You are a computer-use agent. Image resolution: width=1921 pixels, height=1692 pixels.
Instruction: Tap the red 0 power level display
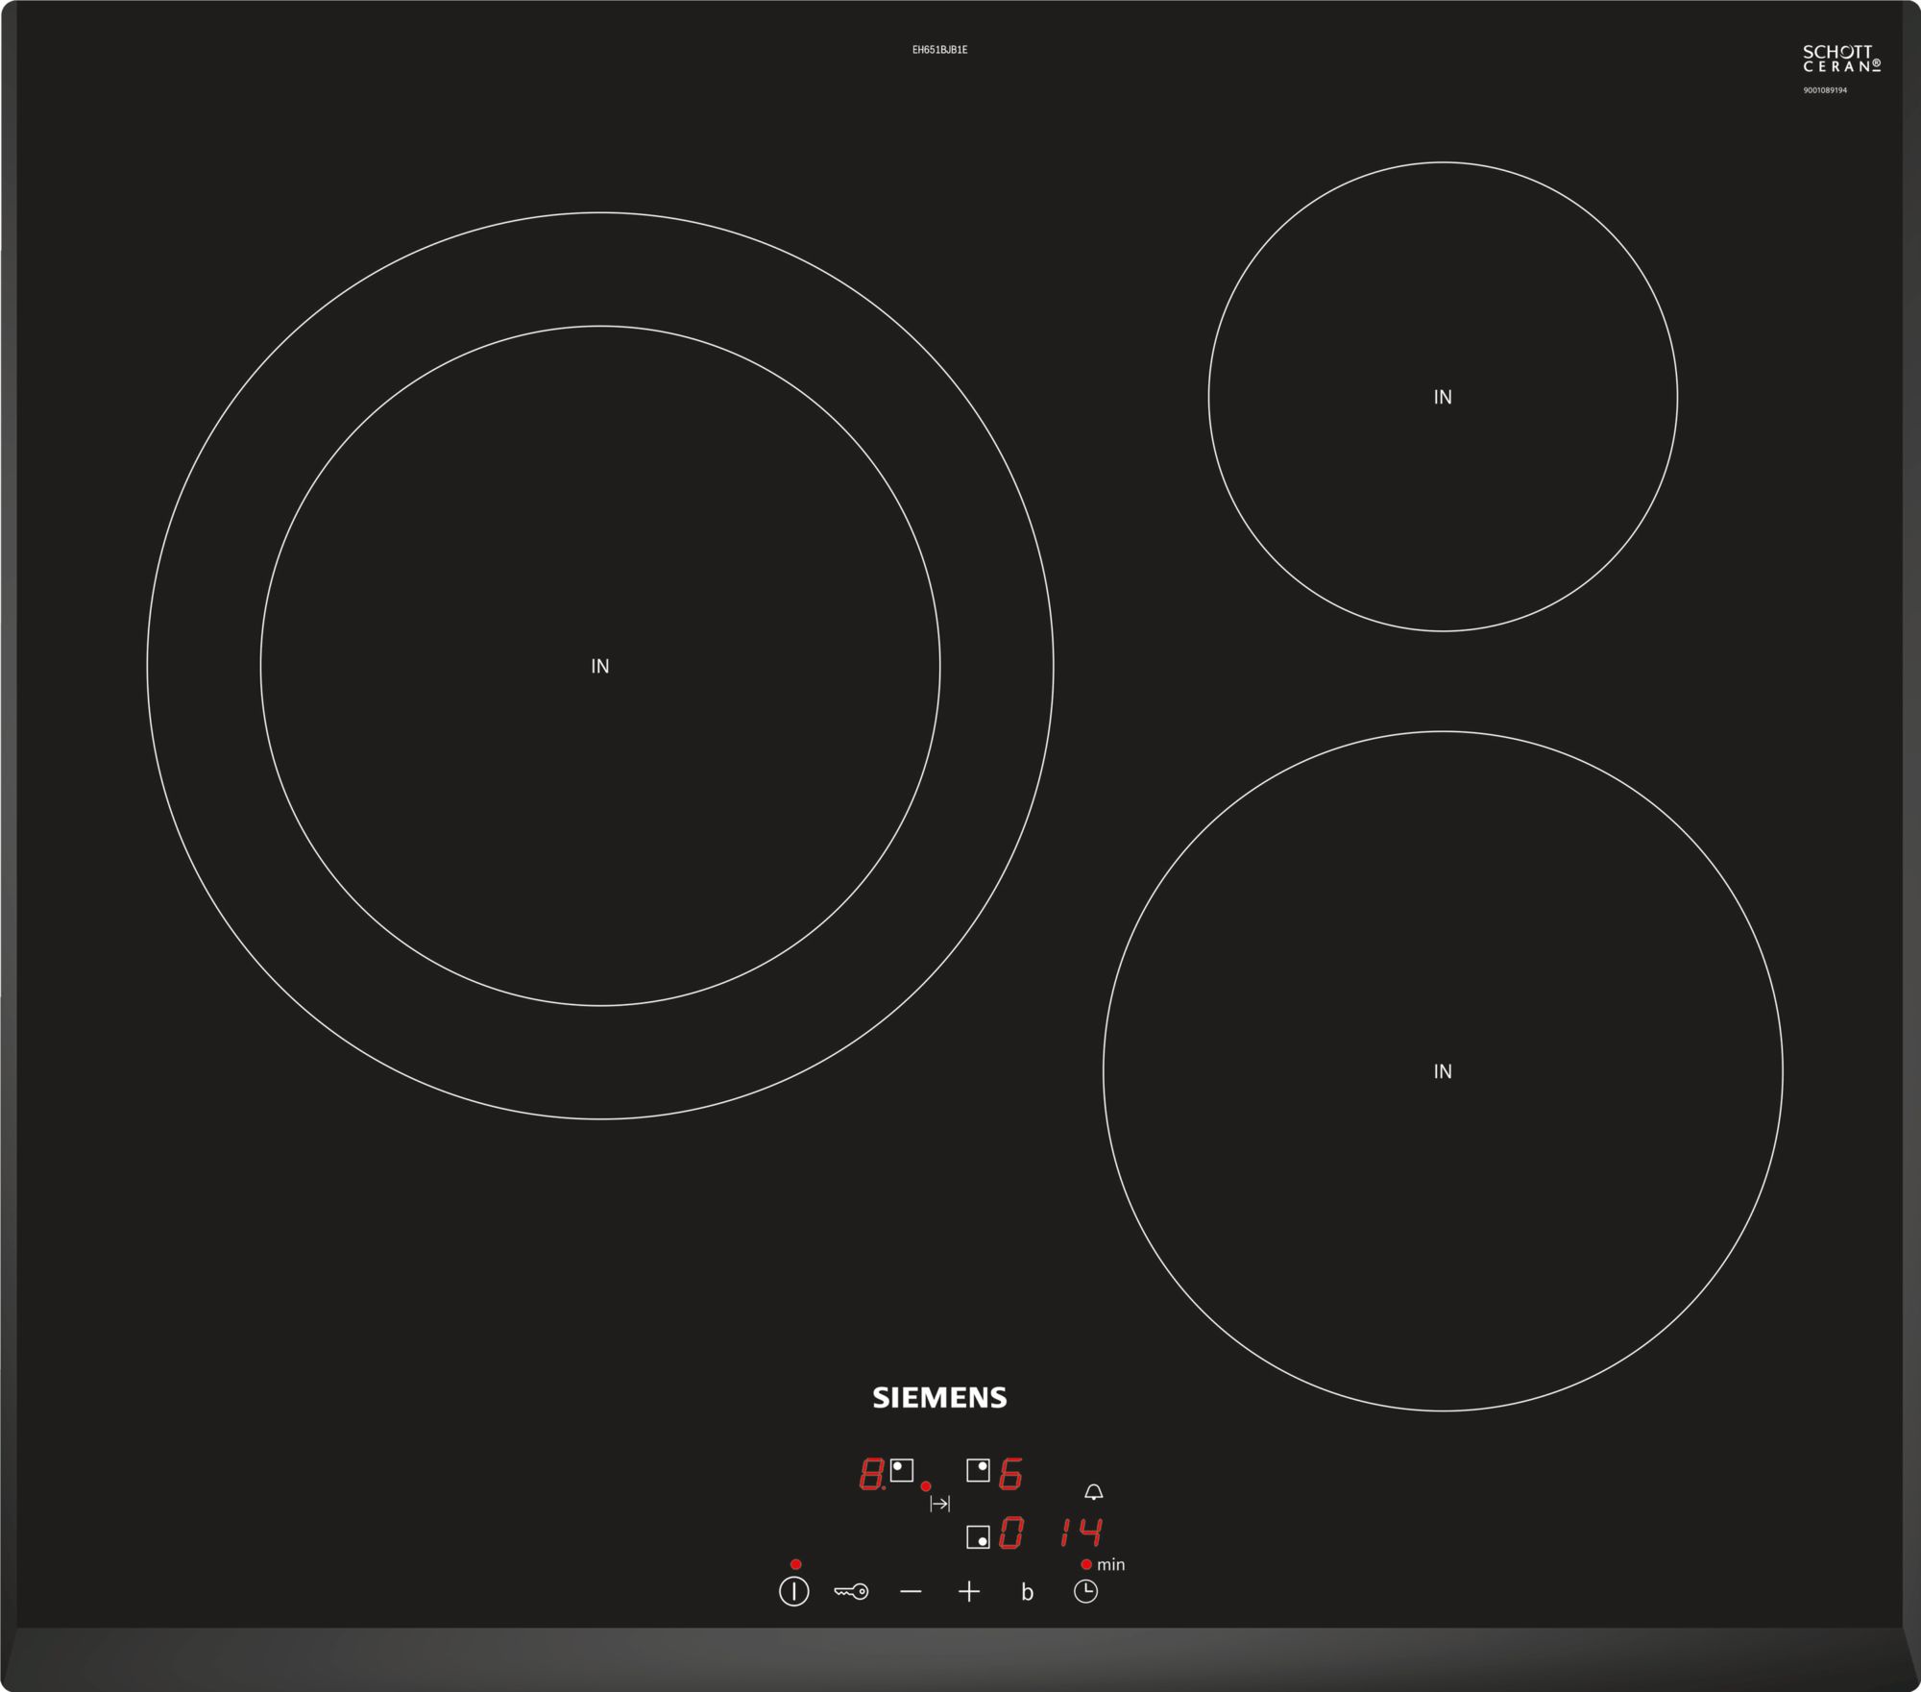[x=1010, y=1533]
